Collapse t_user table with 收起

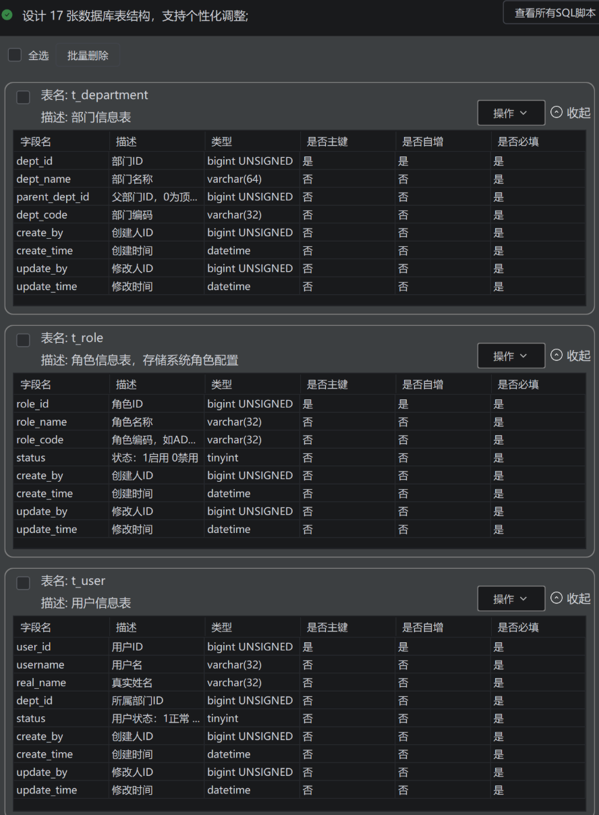[x=571, y=598]
